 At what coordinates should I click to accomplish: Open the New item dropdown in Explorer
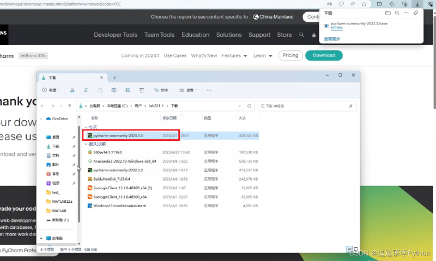click(51, 90)
